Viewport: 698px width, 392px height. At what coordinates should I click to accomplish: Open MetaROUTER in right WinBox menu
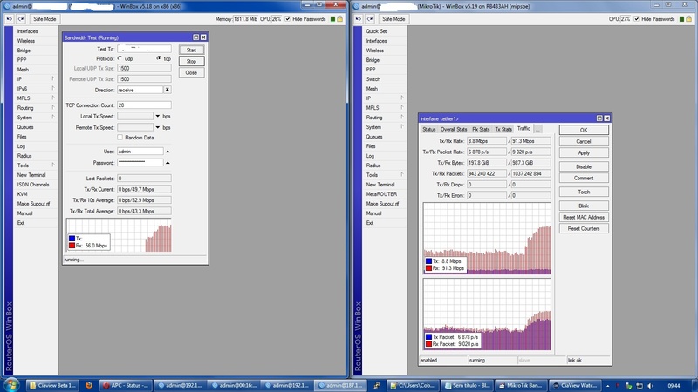[x=381, y=194]
